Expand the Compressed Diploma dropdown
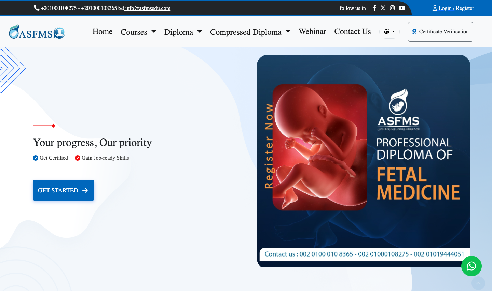 coord(250,32)
